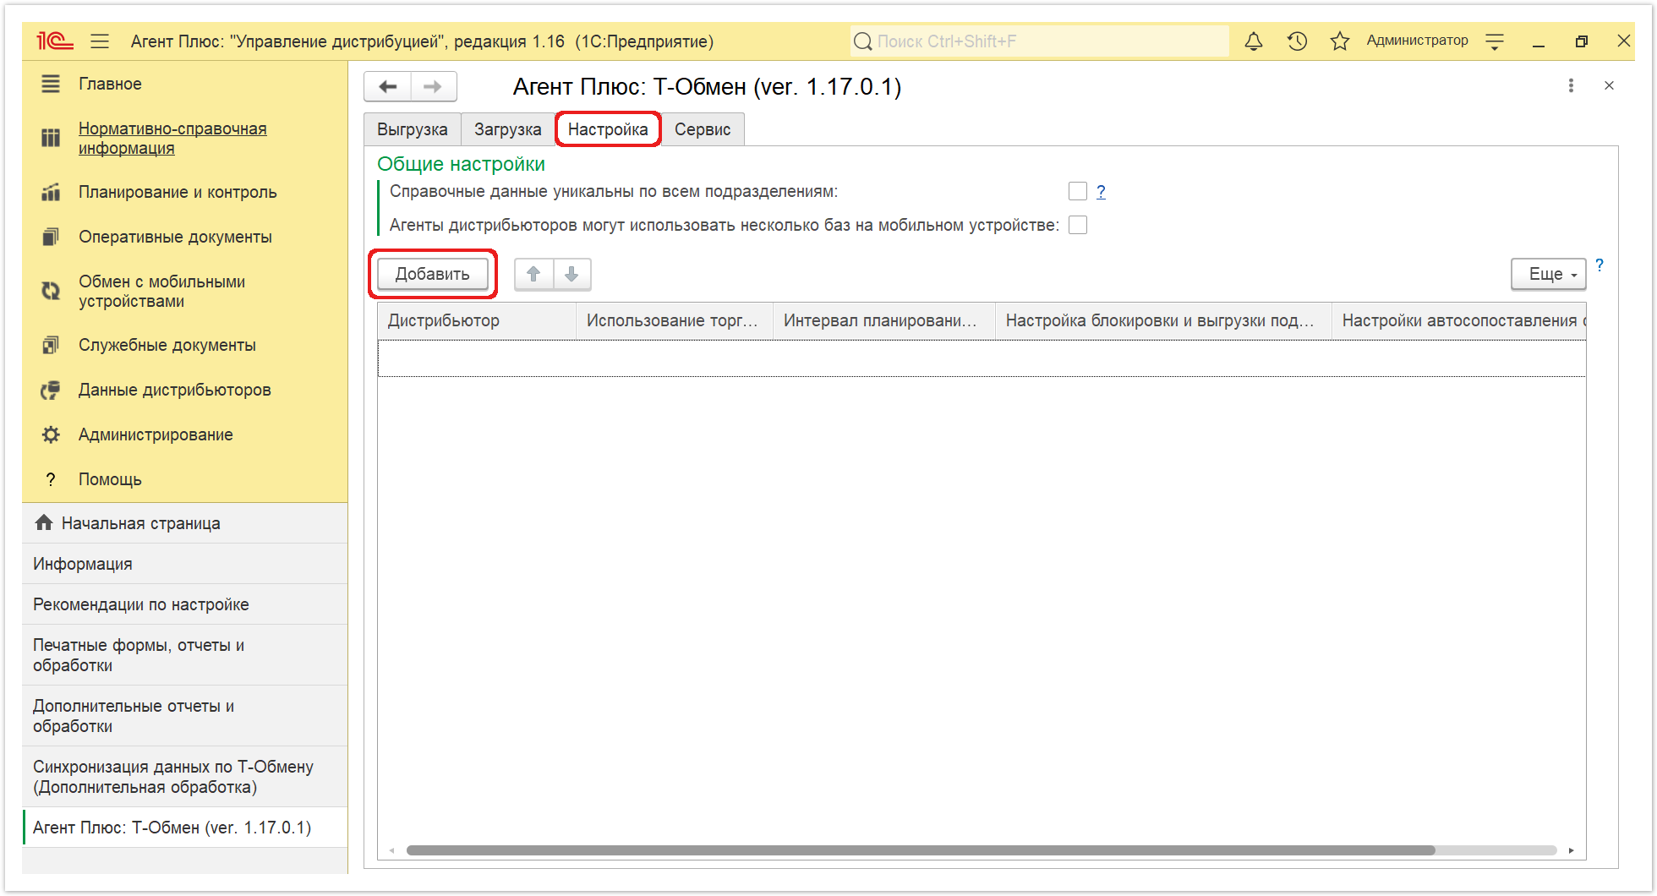Click Служебные документы section icon
This screenshot has width=1657, height=896.
coord(51,345)
